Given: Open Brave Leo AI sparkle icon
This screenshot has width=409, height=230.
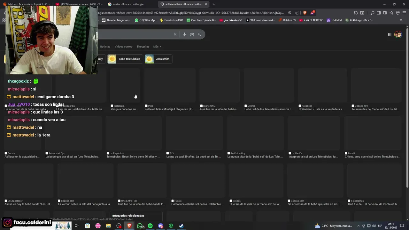Looking at the screenshot, I should coord(391,13).
